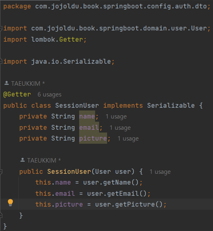Click the author icon above @Getter
Image resolution: width=213 pixels, height=231 pixels.
tap(6, 83)
